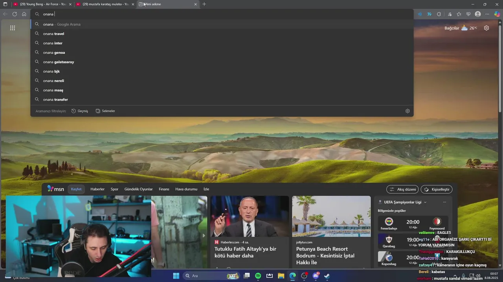Screen dimensions: 503x282
Task: Open the Hava durumu feed tab
Action: pyautogui.click(x=186, y=189)
